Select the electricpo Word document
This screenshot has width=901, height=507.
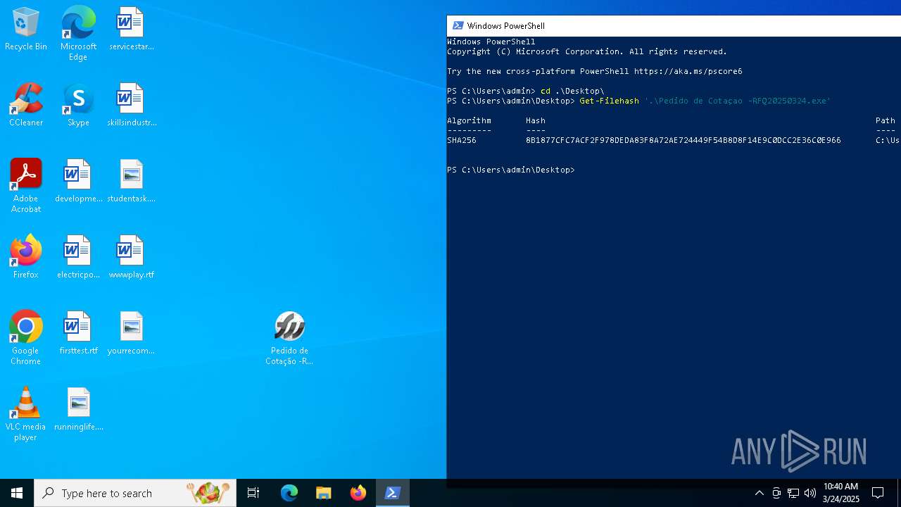78,258
